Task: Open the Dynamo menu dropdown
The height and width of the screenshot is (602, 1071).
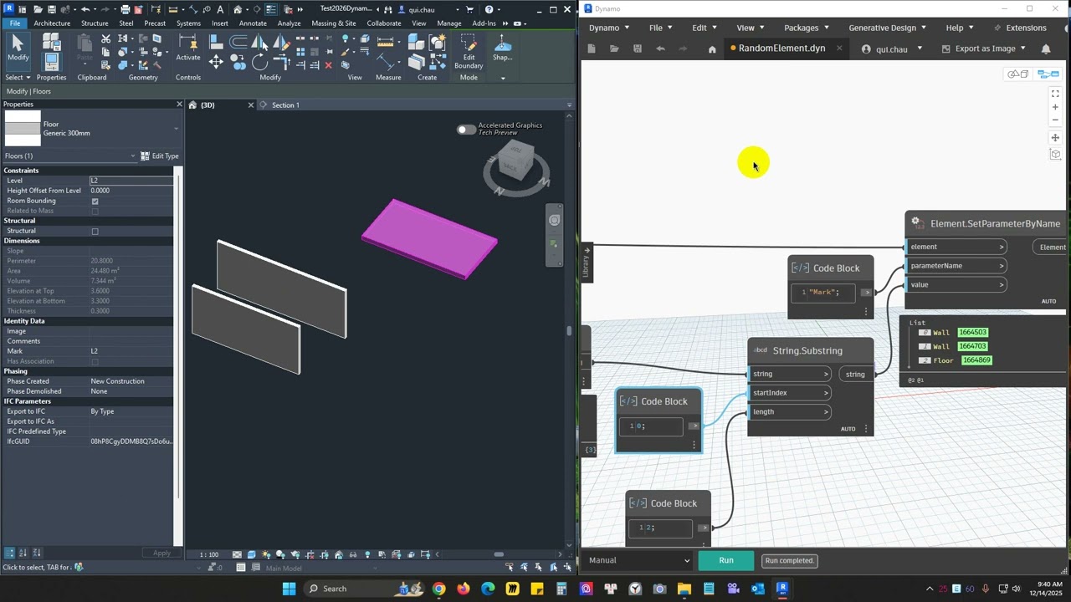Action: [608, 28]
